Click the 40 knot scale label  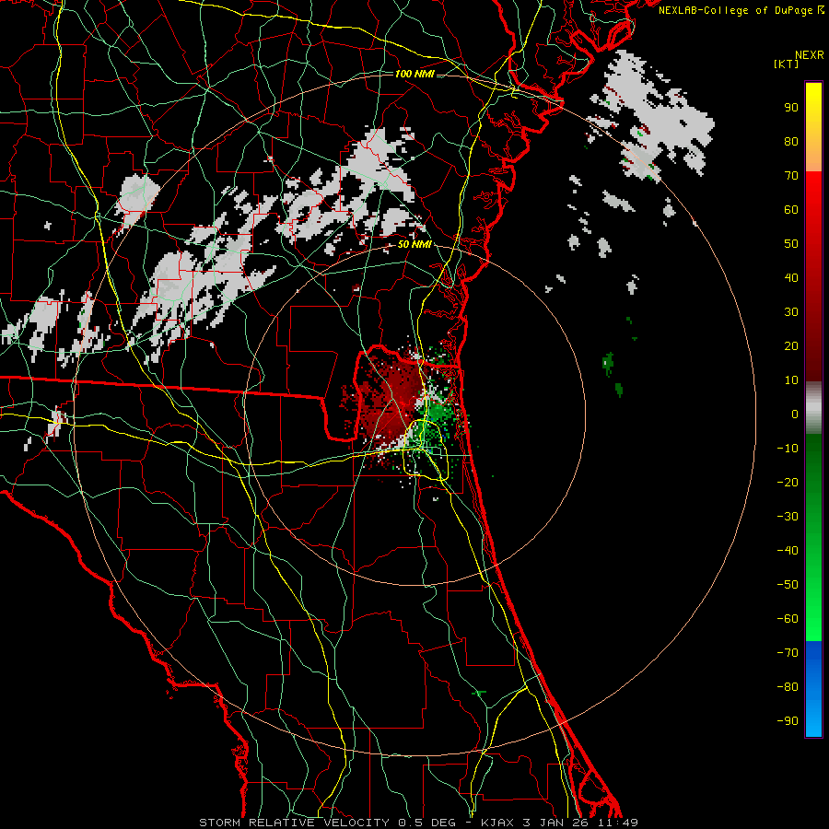[791, 277]
